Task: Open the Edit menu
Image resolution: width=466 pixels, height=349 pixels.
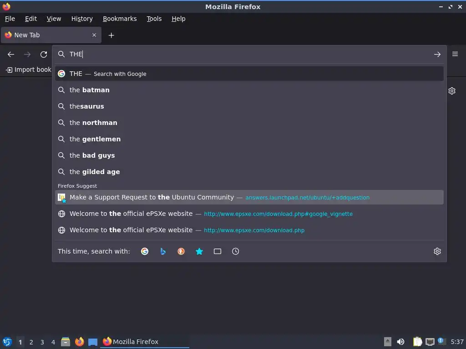Action: [31, 19]
